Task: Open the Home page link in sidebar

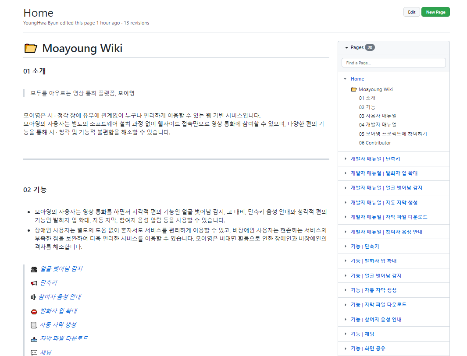Action: 357,79
